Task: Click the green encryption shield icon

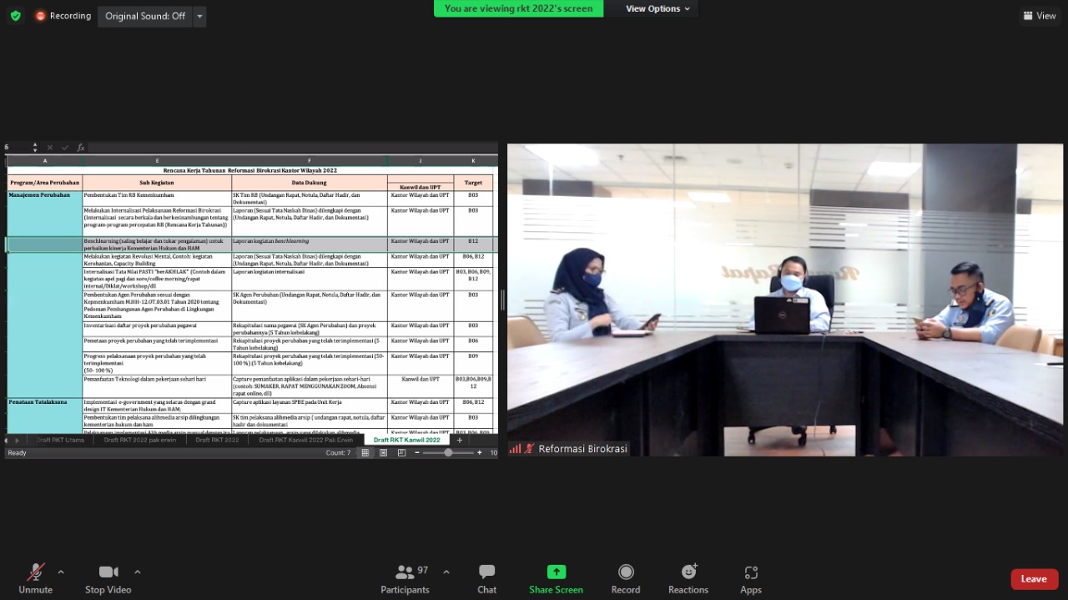Action: [15, 16]
